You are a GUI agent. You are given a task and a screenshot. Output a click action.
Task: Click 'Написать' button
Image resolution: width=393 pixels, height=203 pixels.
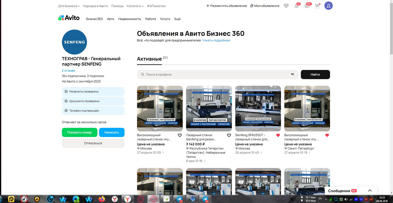(112, 132)
